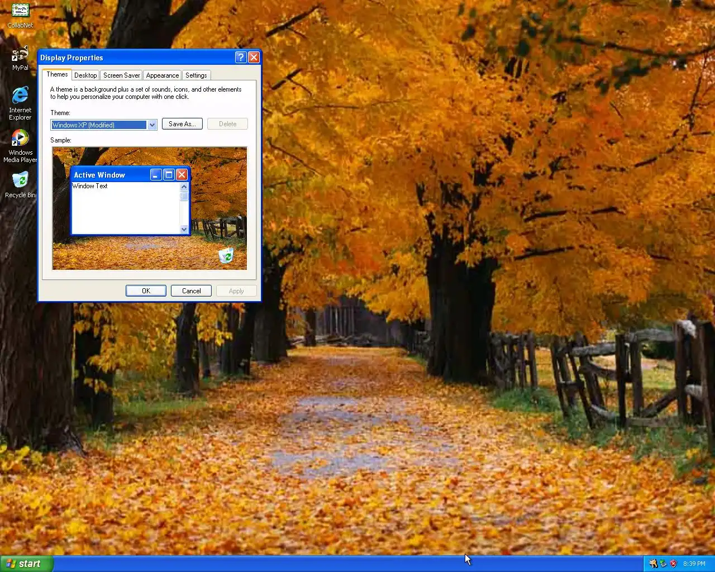Click the Save As... button
The image size is (715, 572).
[182, 124]
